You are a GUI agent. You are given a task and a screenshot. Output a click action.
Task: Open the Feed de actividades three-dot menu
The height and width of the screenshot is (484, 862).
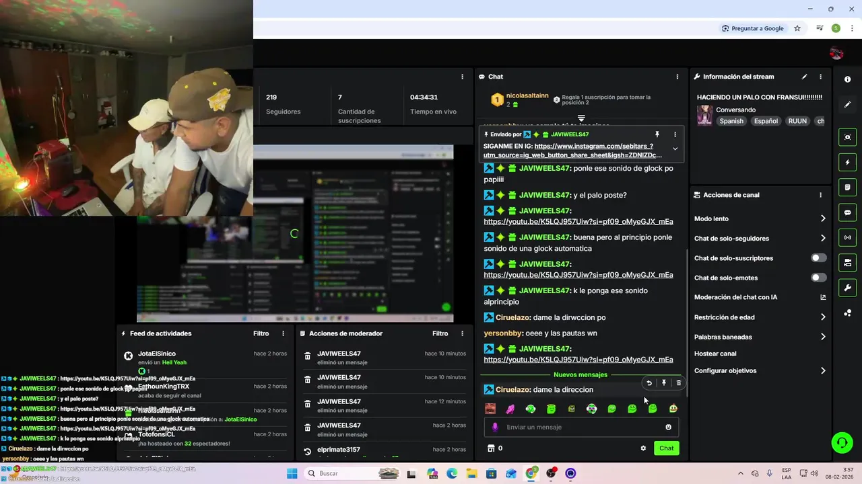click(x=284, y=333)
